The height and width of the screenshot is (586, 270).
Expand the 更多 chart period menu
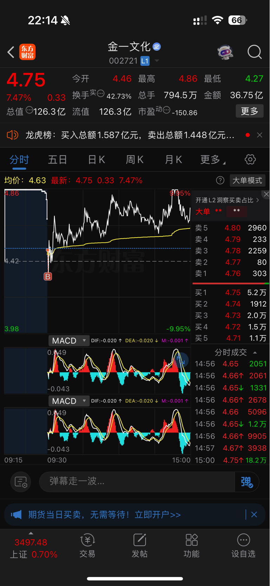212,160
